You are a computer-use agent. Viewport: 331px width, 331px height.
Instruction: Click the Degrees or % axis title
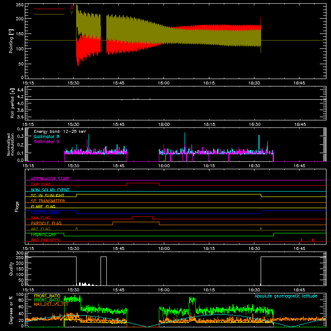pos(11,310)
